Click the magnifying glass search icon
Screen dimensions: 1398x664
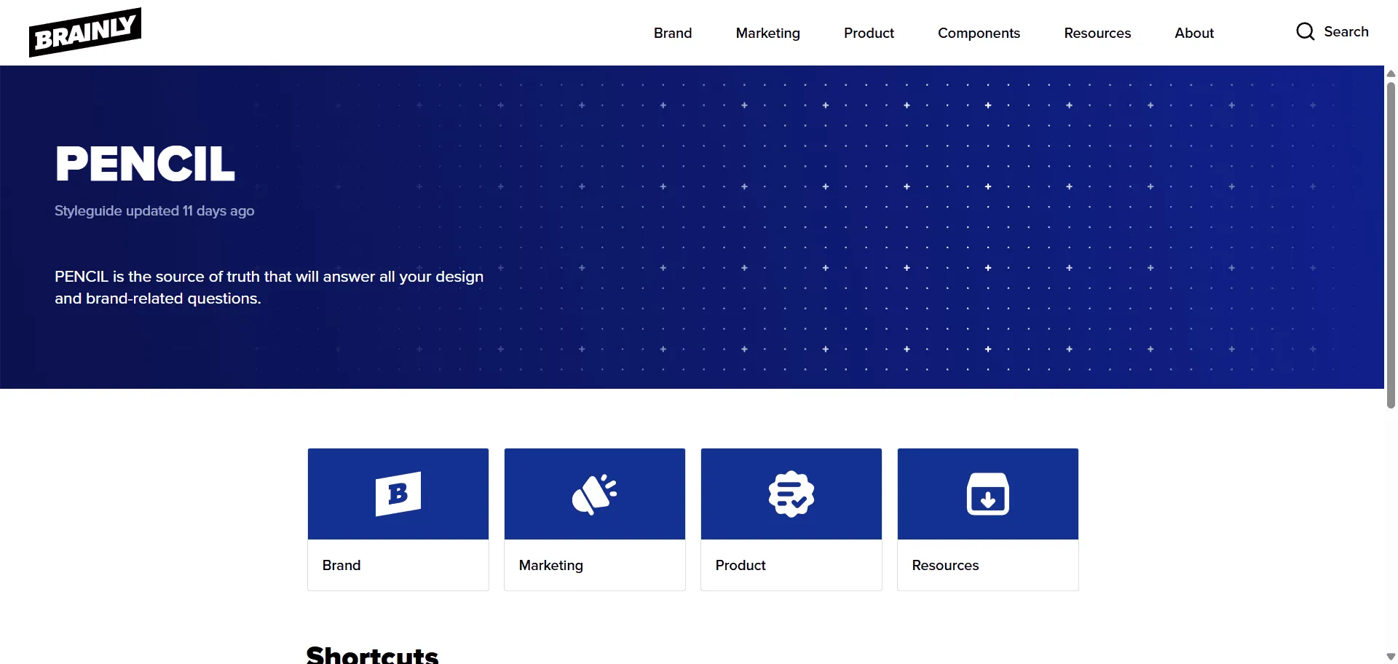pyautogui.click(x=1305, y=31)
